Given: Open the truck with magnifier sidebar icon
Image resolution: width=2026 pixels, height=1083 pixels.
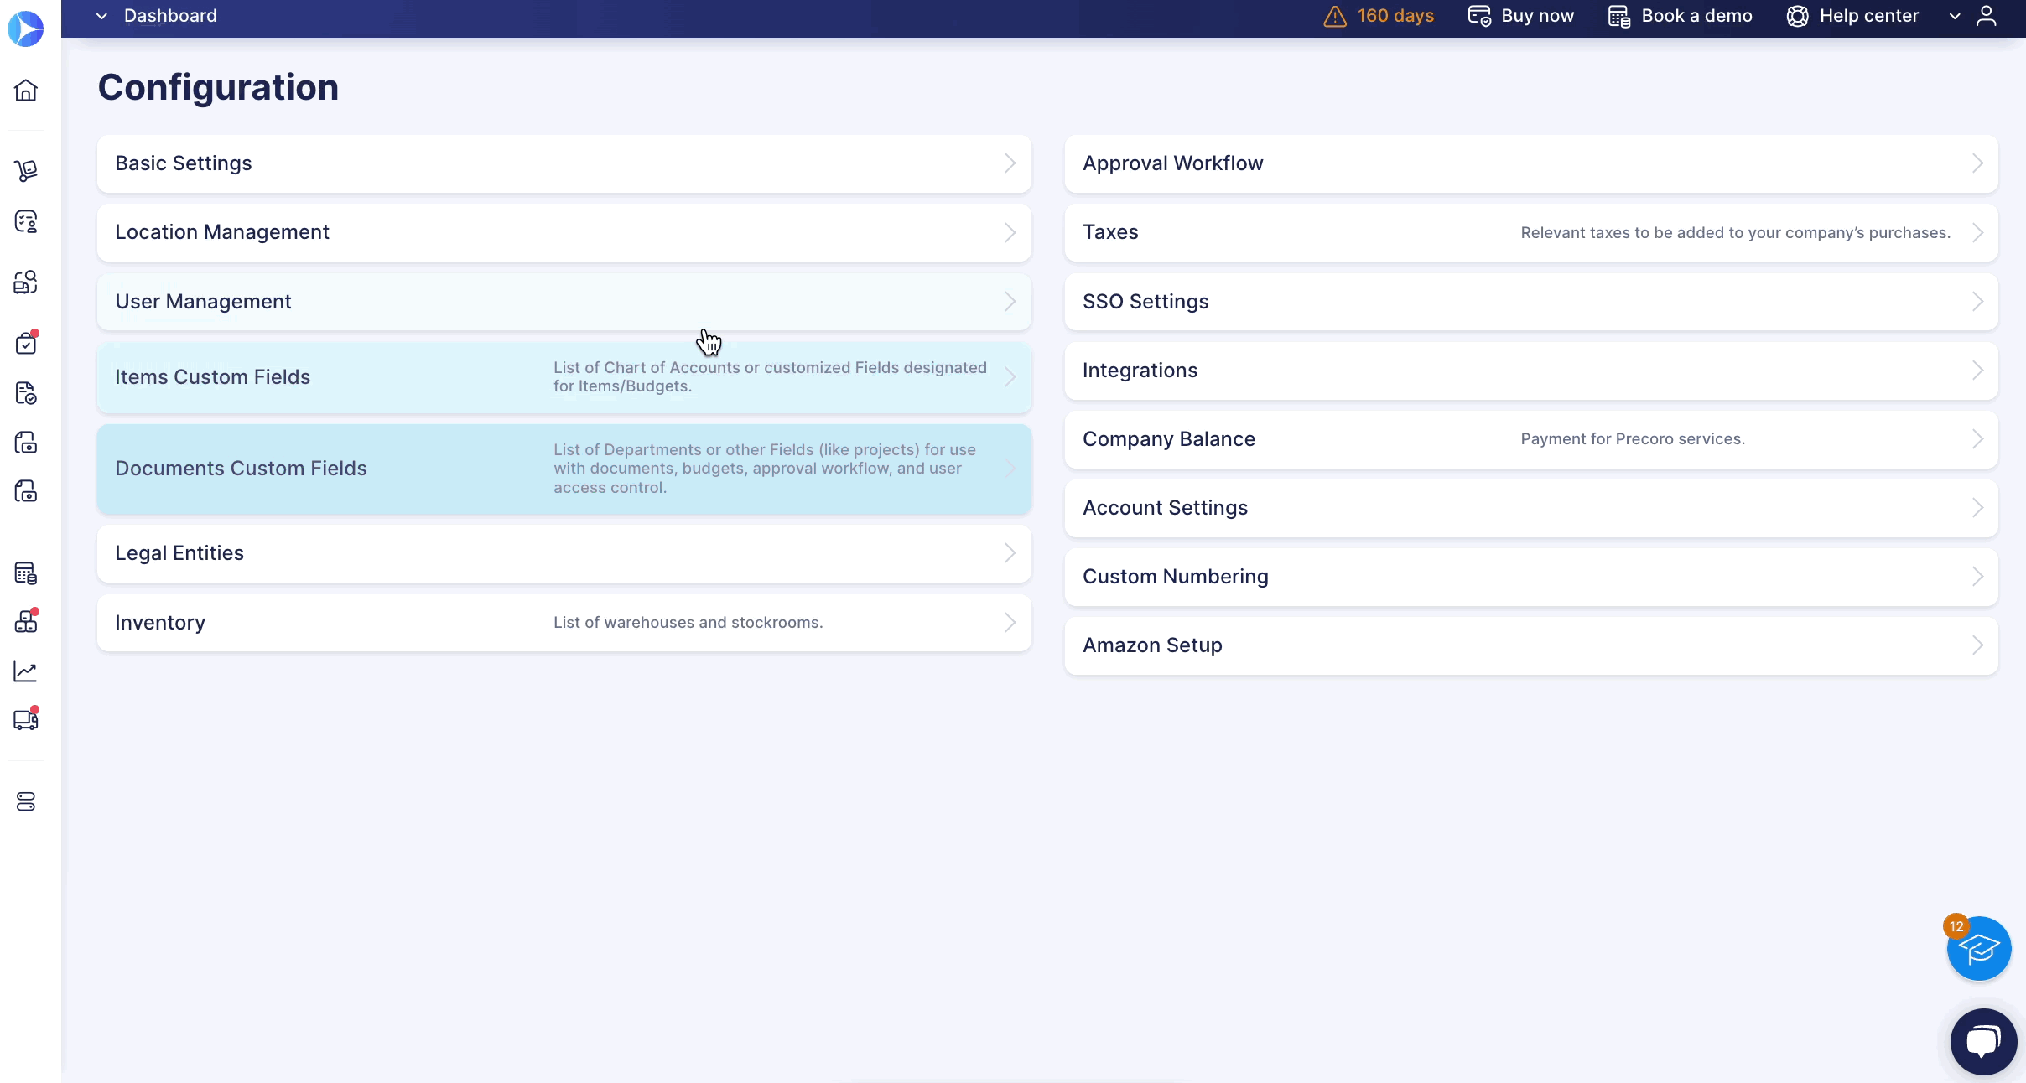Looking at the screenshot, I should click(x=26, y=282).
